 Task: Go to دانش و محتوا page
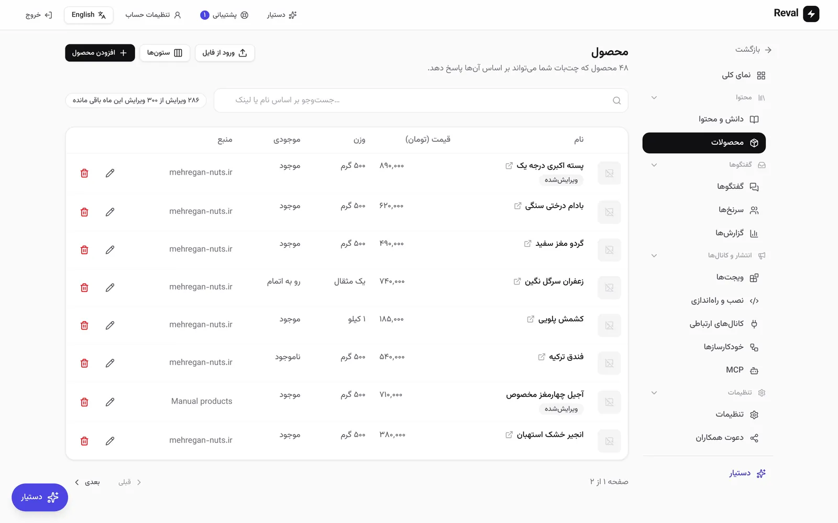(728, 119)
